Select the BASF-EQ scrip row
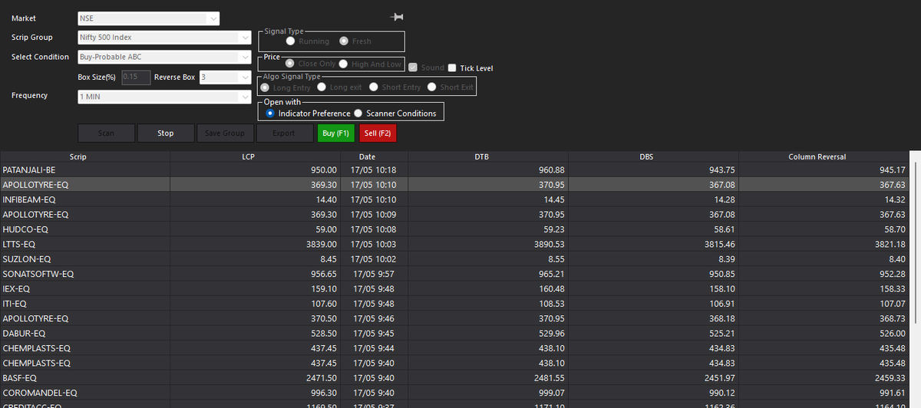The height and width of the screenshot is (408, 921). 454,378
